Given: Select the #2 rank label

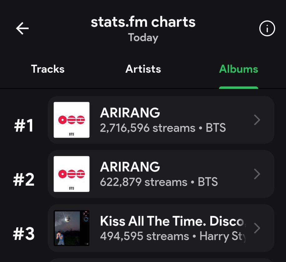Looking at the screenshot, I should click(x=24, y=179).
